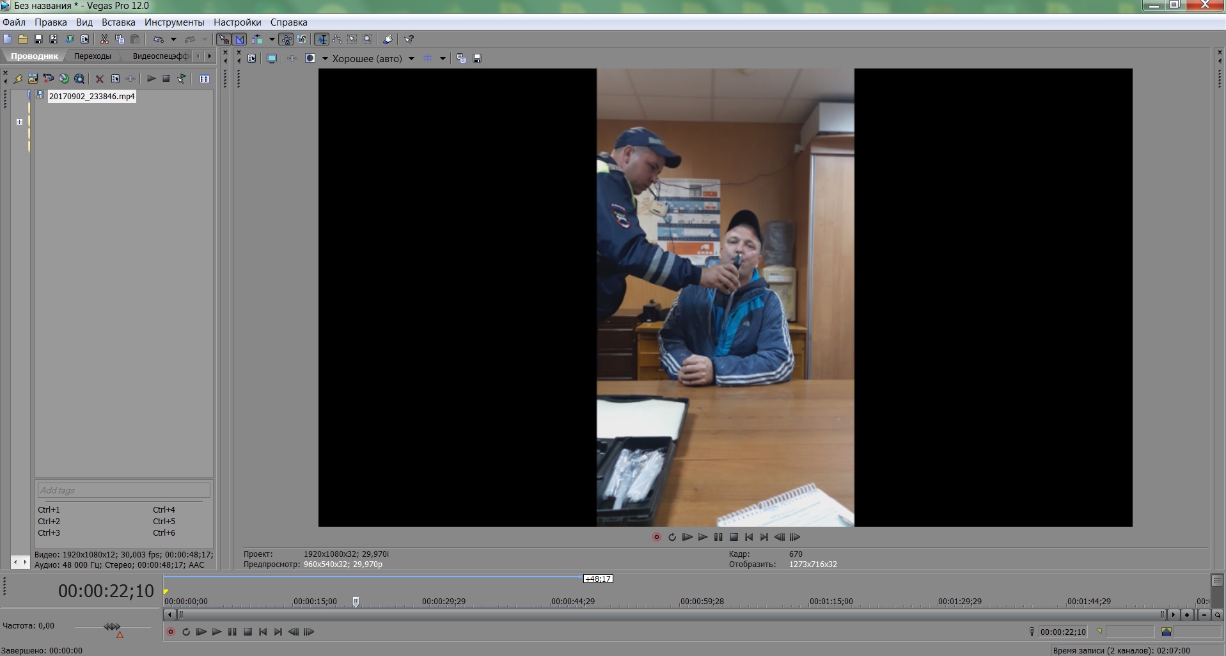This screenshot has width=1226, height=656.
Task: Start media preview in project panel
Action: pyautogui.click(x=151, y=79)
